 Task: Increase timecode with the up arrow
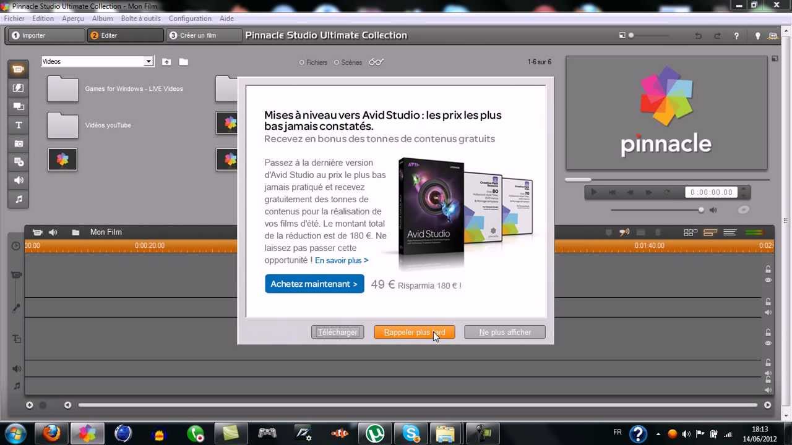point(744,189)
